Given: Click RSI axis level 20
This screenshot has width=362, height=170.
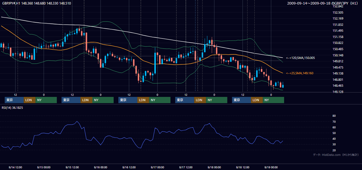Looking at the screenshot, I should coord(334,150).
